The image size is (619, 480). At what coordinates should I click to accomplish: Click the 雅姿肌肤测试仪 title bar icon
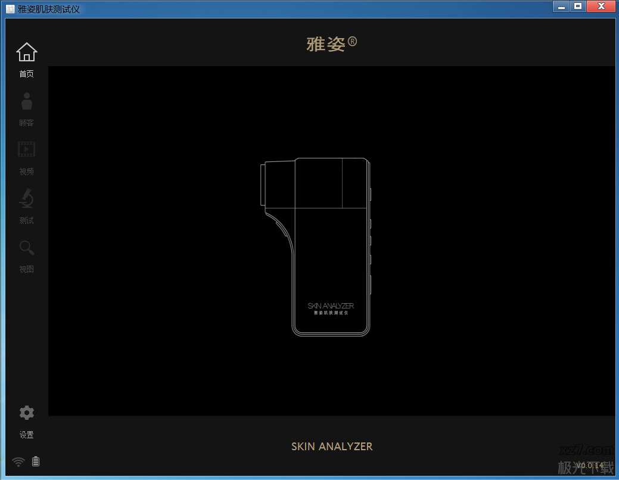coord(10,9)
